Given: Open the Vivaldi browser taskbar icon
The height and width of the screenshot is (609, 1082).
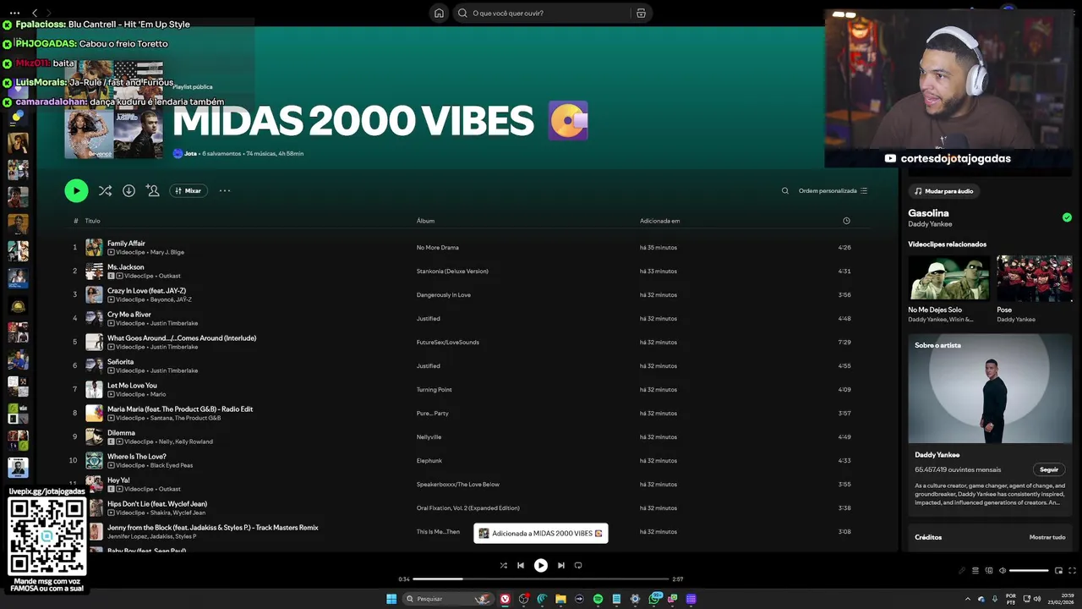Looking at the screenshot, I should click(505, 599).
